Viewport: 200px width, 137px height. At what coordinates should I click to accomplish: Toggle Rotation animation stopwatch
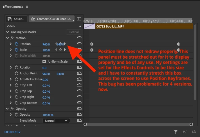(16, 67)
